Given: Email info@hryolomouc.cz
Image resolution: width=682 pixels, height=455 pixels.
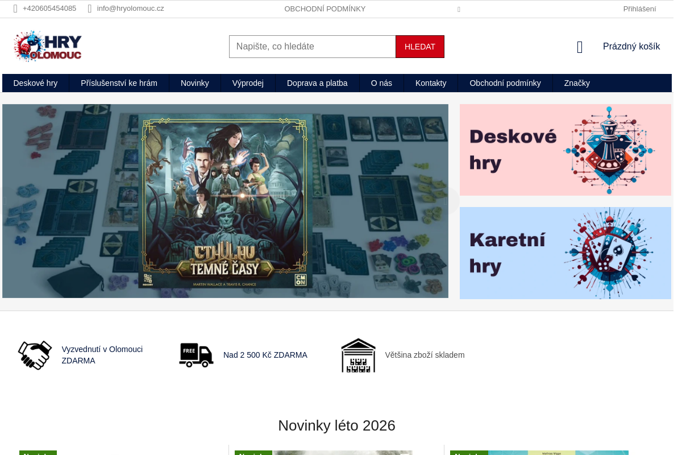Looking at the screenshot, I should coord(131,9).
